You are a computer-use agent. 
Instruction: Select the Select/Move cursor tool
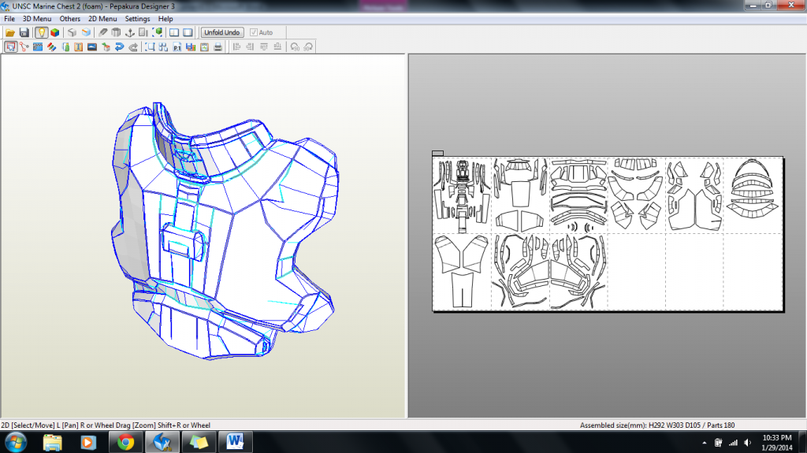(x=10, y=46)
